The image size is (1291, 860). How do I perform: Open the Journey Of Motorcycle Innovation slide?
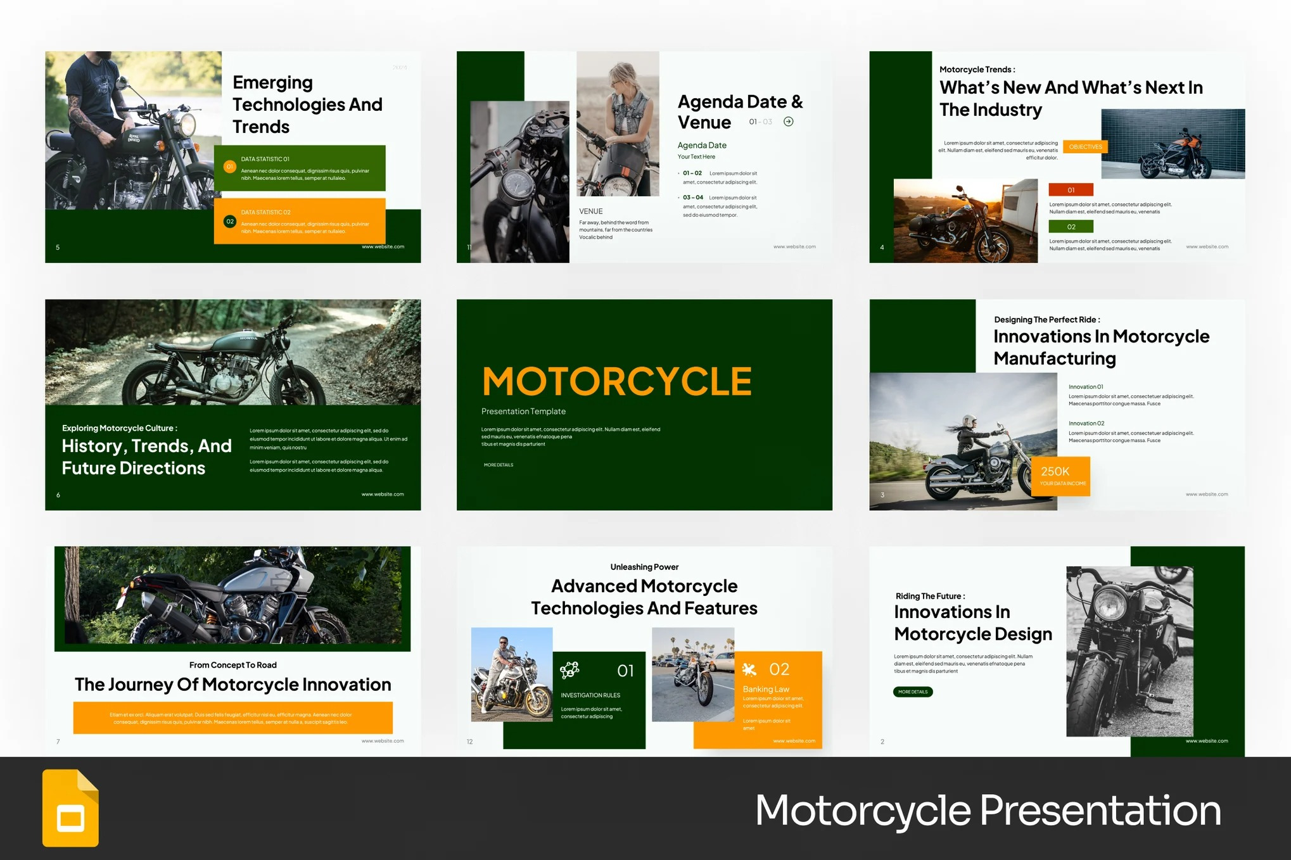[x=232, y=685]
